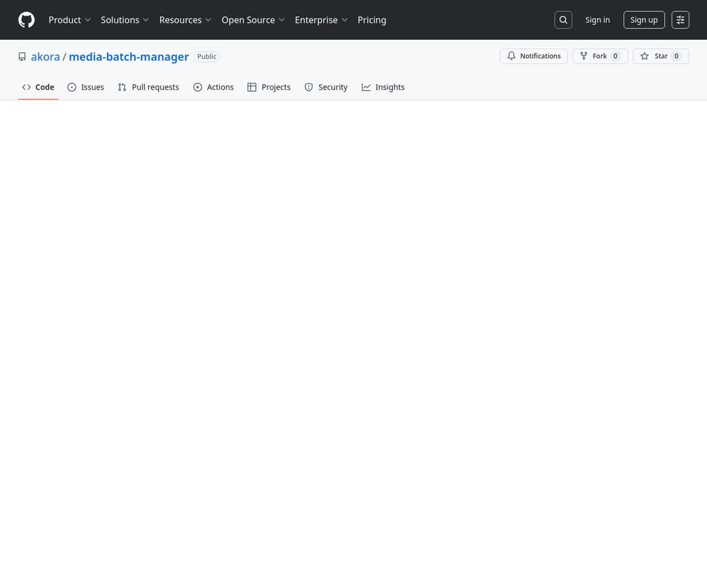Expand the Enterprise dropdown menu

click(x=321, y=20)
